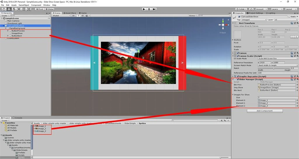Open the Shaded draw mode dropdown
This screenshot has width=299, height=159.
[x=61, y=16]
